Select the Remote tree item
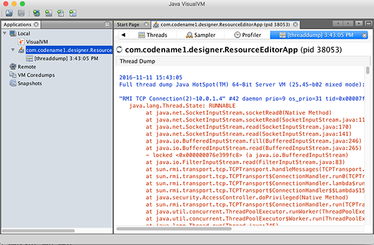374x245 pixels. coord(27,67)
